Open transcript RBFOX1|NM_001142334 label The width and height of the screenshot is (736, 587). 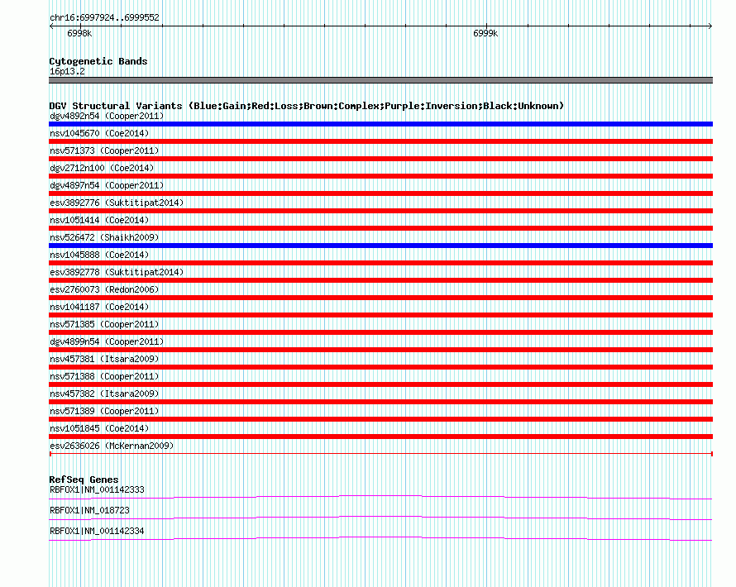[97, 531]
